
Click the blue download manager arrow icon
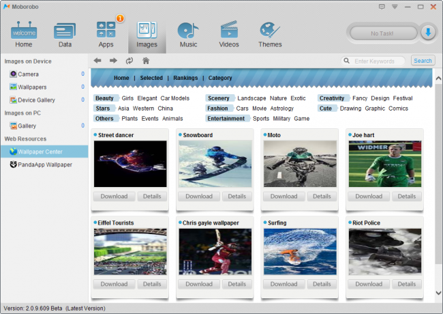click(428, 33)
